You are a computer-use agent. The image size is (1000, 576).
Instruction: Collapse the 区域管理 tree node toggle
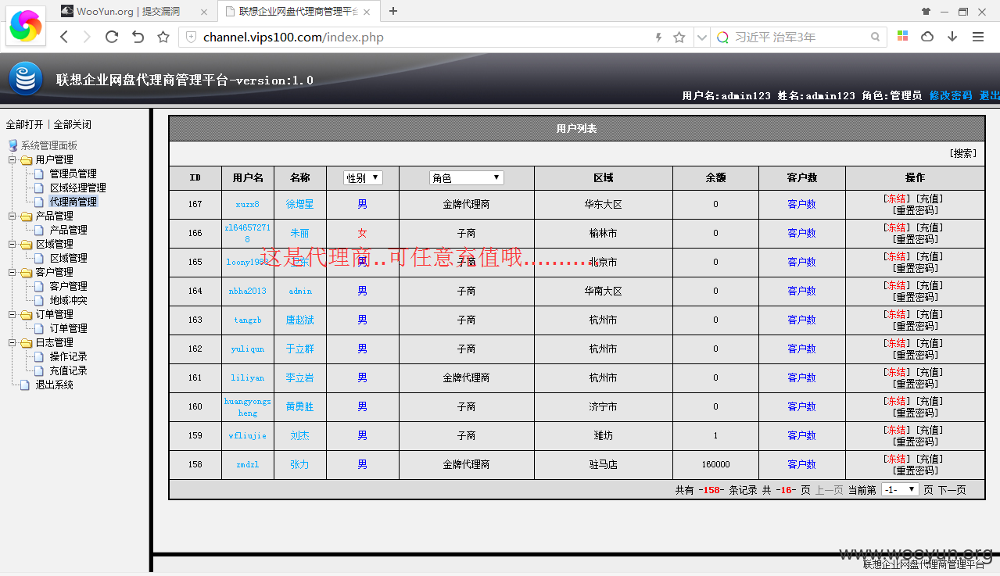(12, 244)
